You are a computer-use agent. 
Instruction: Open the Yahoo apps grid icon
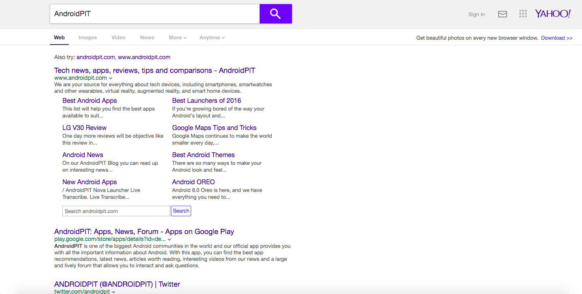pos(523,14)
